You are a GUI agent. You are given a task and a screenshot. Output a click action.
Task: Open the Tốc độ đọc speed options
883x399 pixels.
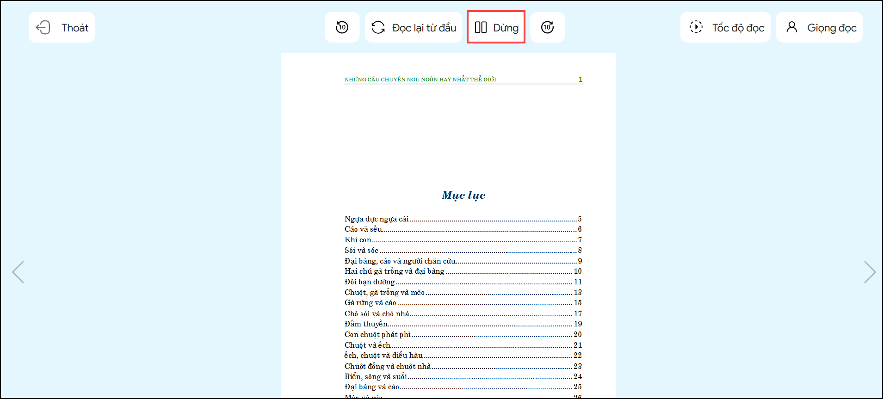point(725,28)
